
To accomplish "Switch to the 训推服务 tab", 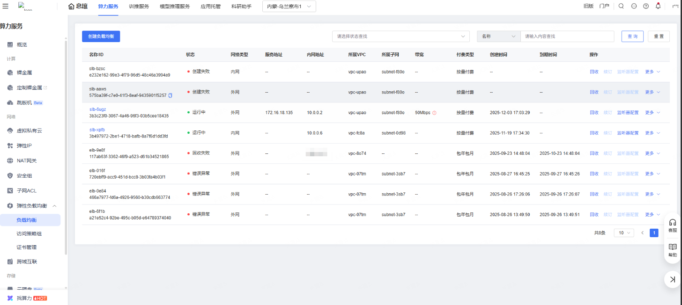I will tap(139, 6).
